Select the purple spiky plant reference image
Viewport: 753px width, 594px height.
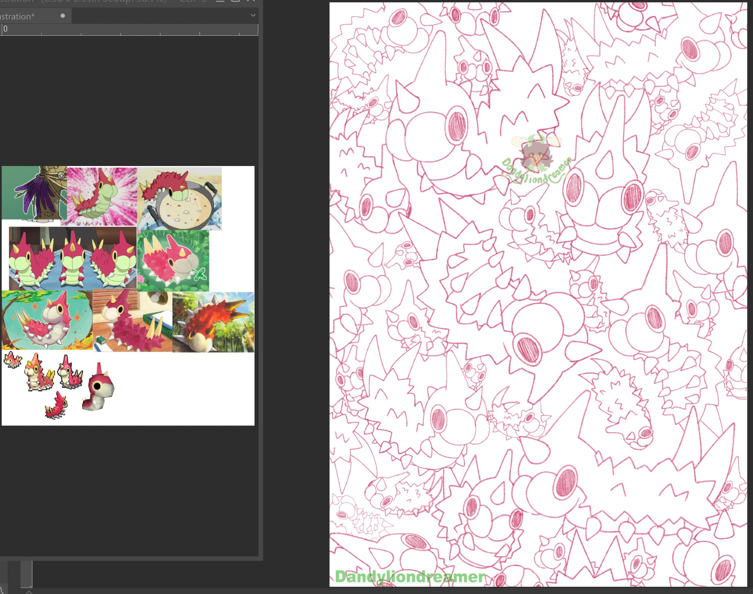34,193
